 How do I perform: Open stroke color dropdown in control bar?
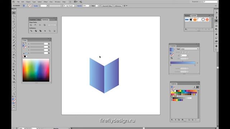point(31,6)
